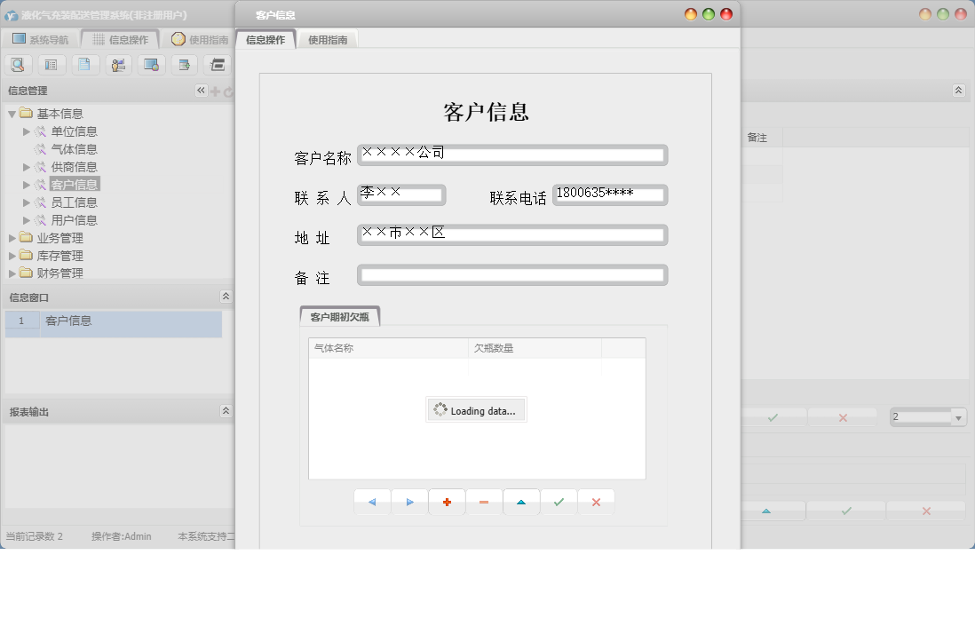Cancel editing with the red X button
975x626 pixels.
click(x=596, y=502)
